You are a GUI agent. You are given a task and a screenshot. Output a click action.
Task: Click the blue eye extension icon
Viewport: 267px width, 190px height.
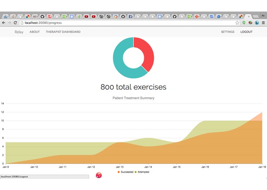[257, 23]
